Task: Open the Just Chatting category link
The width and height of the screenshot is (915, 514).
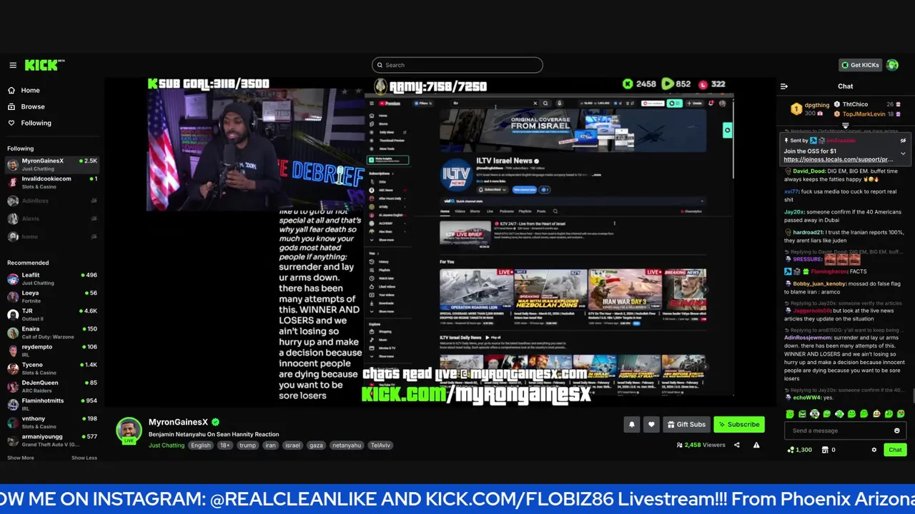Action: pos(167,445)
